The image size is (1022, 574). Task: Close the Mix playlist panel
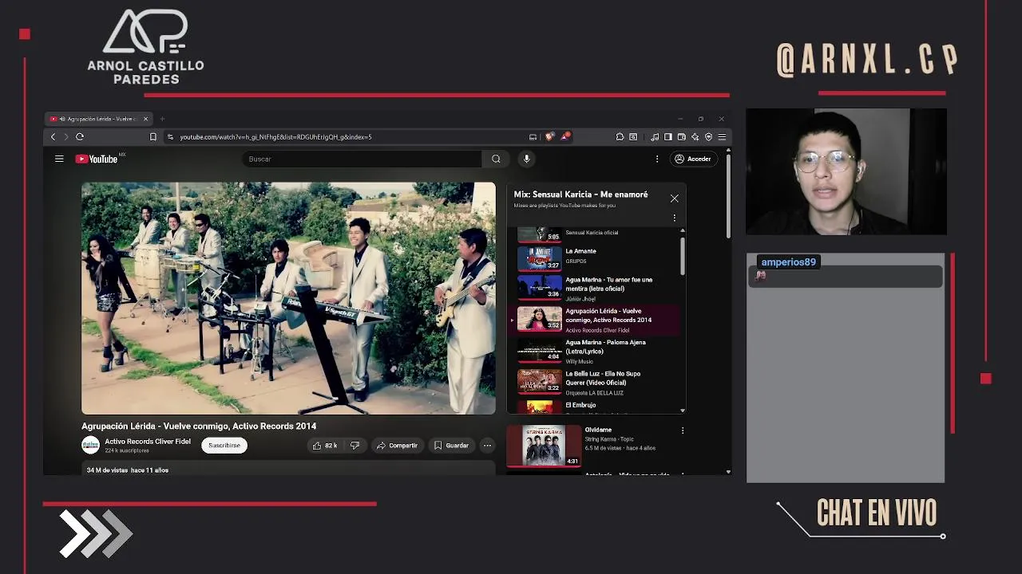coord(675,199)
